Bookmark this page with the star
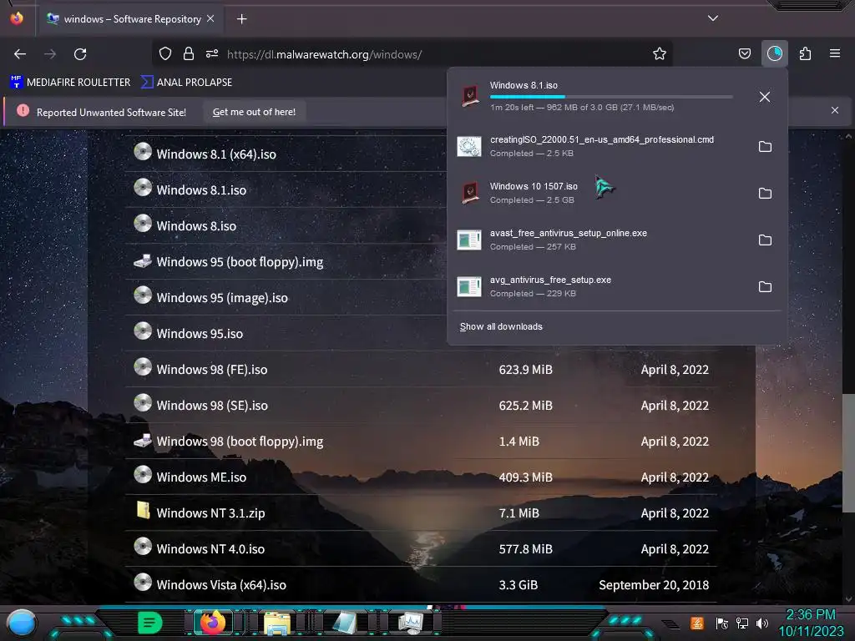This screenshot has height=641, width=855. tap(660, 54)
